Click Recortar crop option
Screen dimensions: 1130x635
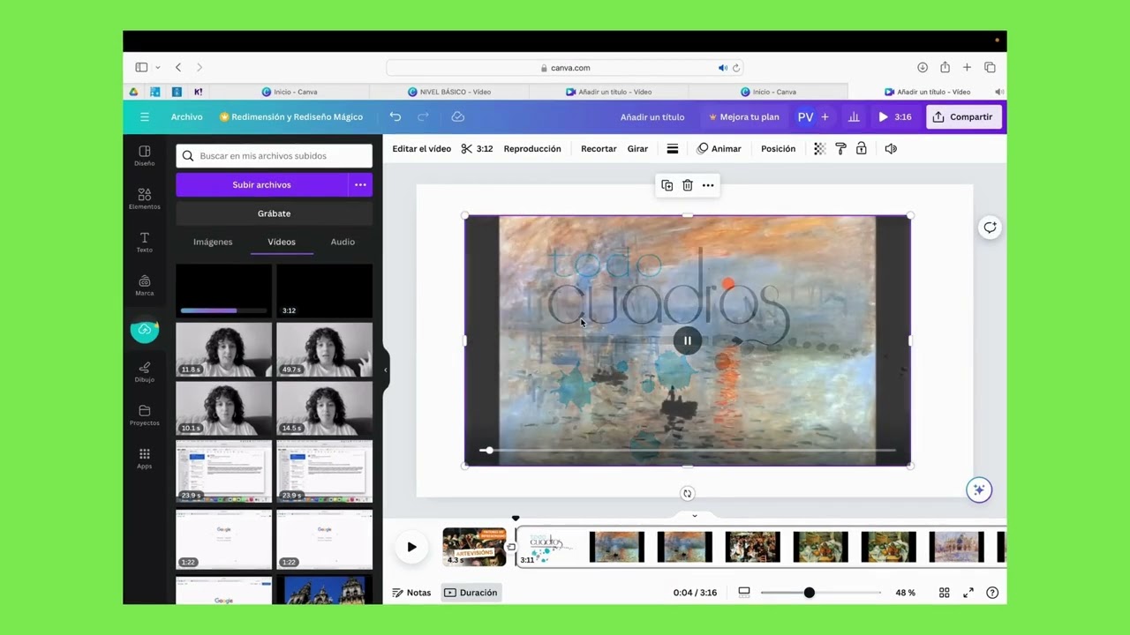599,149
